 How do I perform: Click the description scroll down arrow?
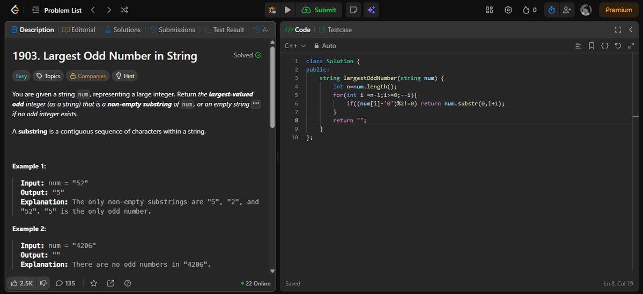[x=272, y=271]
